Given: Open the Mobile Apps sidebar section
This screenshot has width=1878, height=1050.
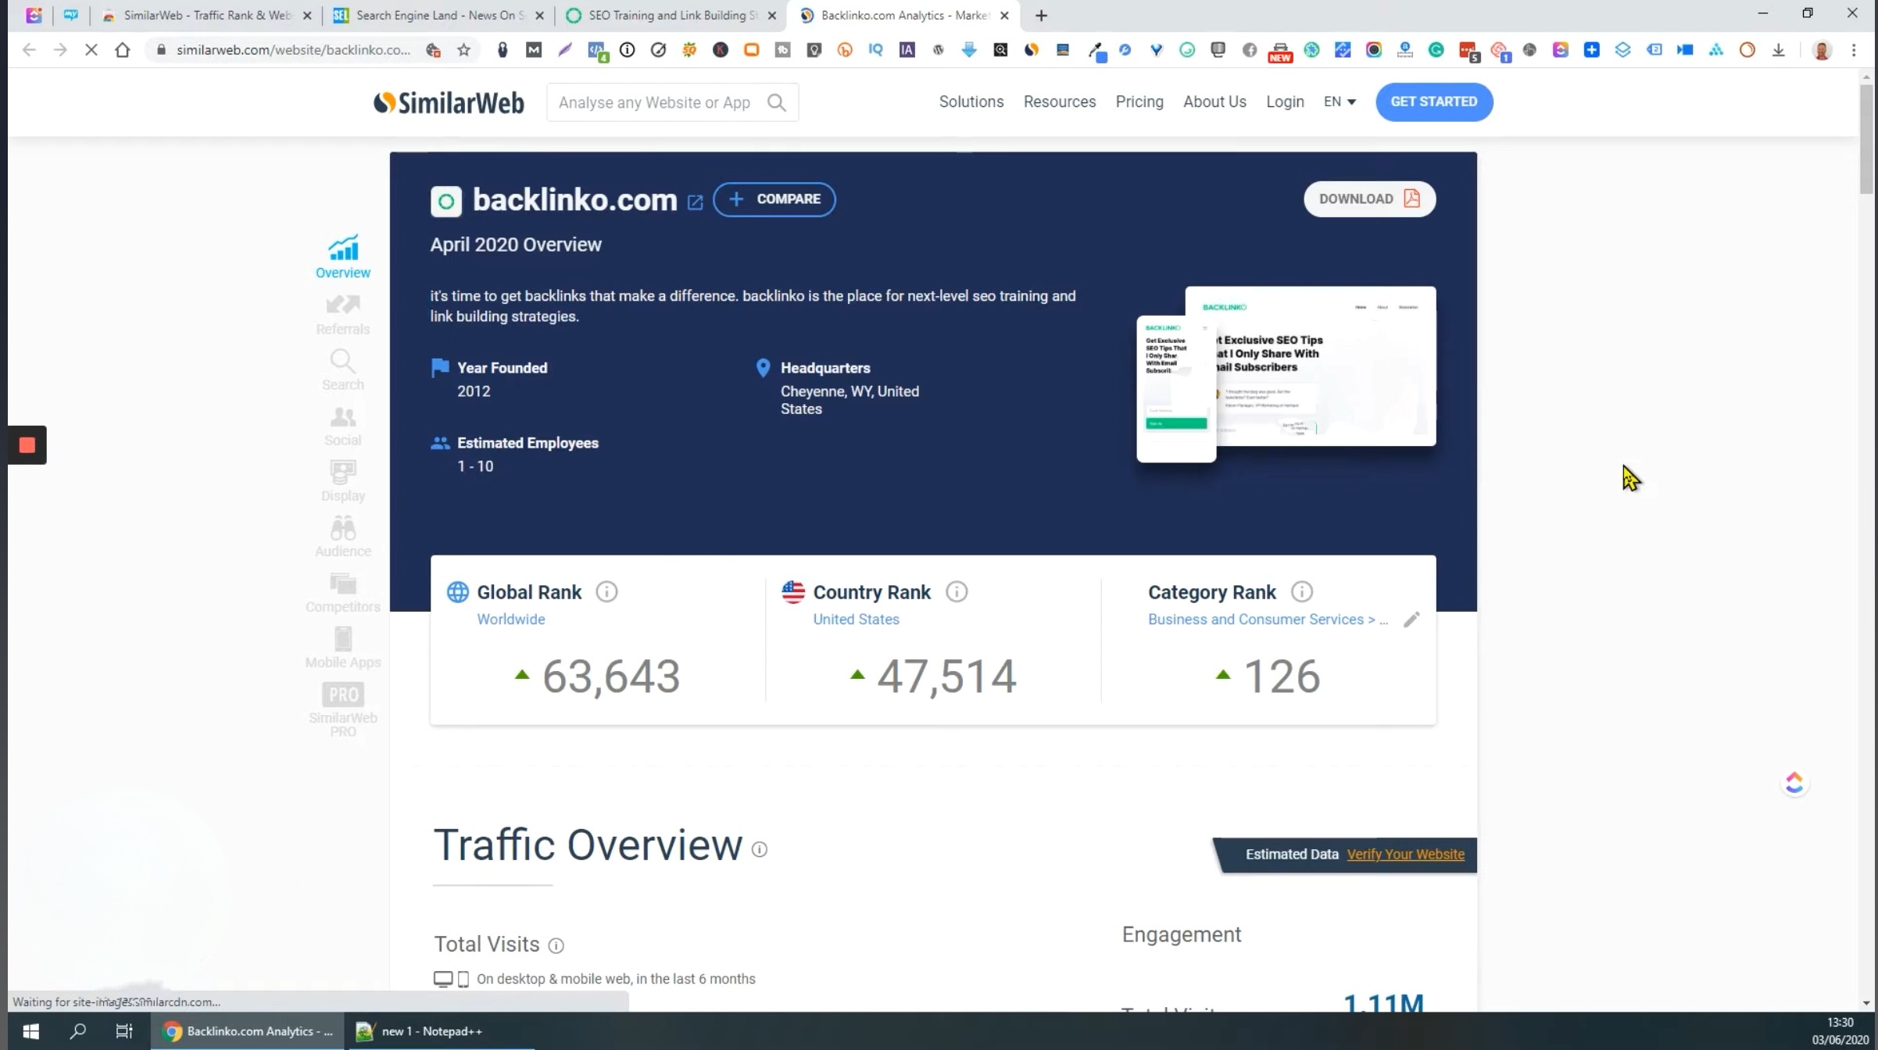Looking at the screenshot, I should [343, 648].
